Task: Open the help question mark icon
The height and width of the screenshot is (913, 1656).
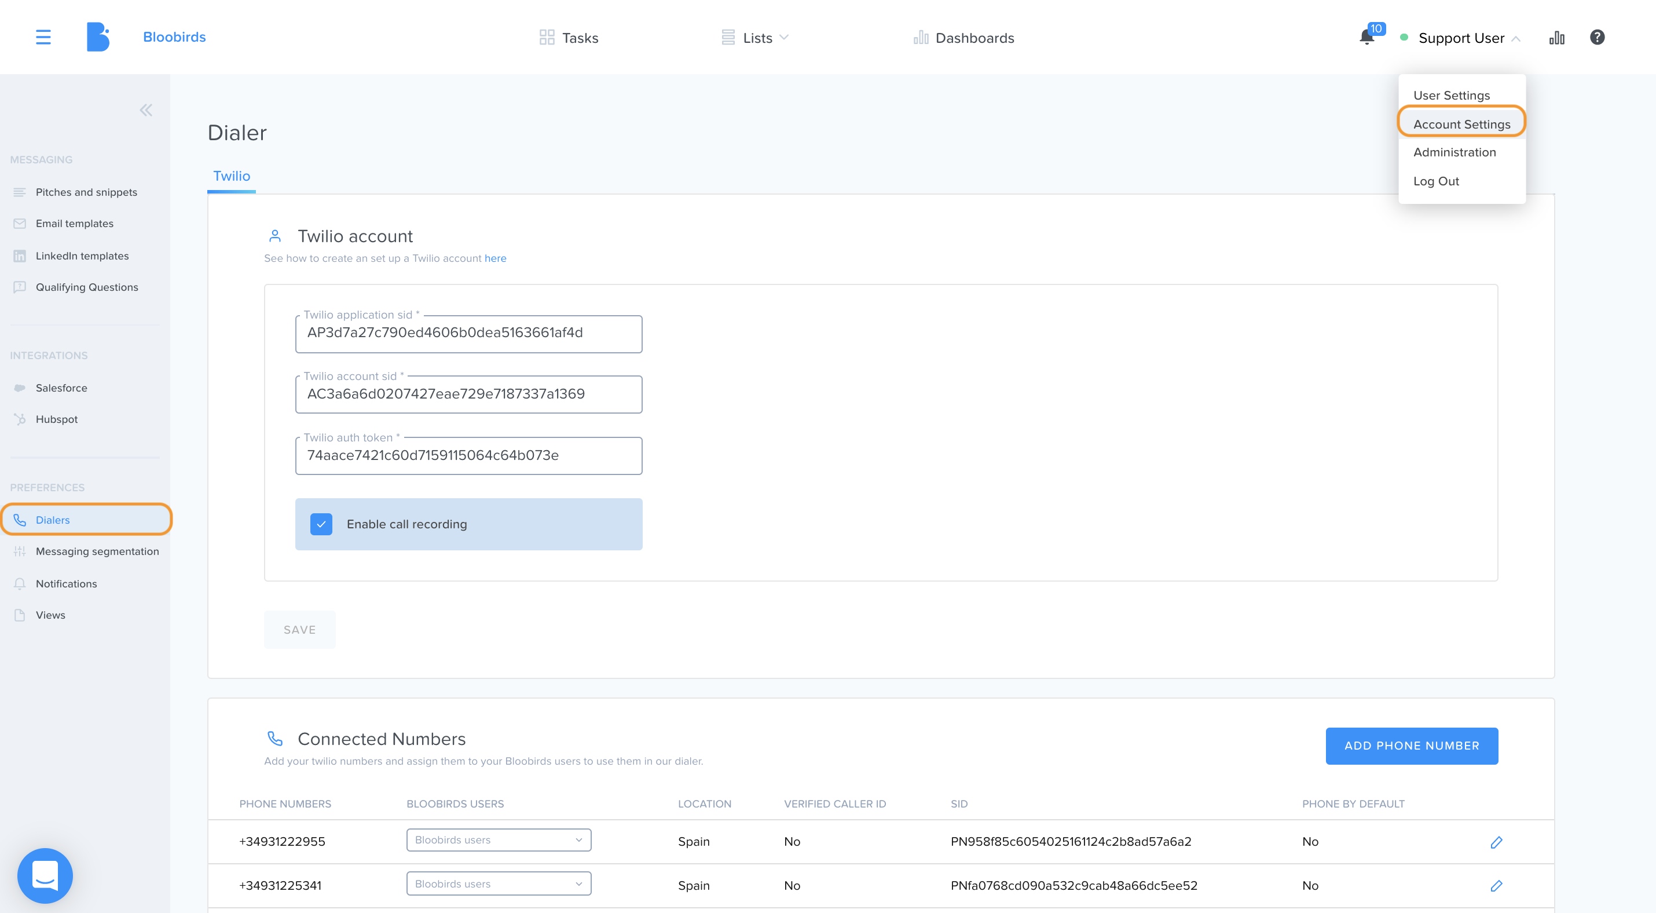Action: [1597, 37]
